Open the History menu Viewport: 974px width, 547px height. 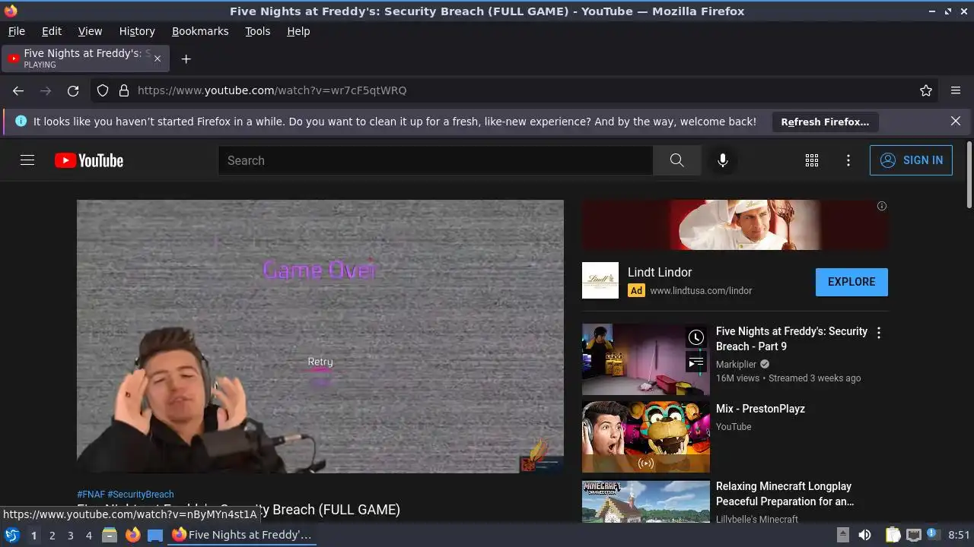(x=137, y=31)
